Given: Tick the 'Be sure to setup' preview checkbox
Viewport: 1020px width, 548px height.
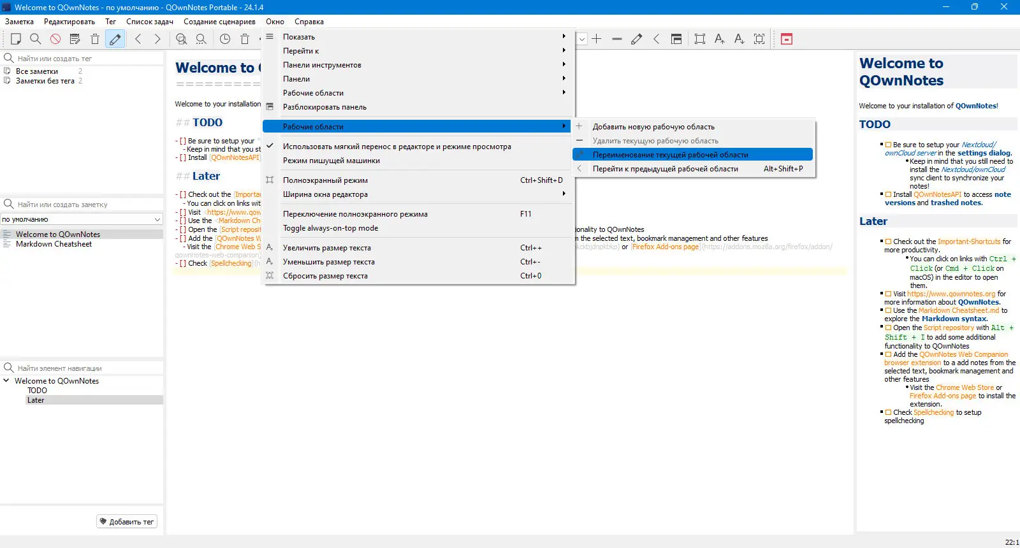Looking at the screenshot, I should point(888,145).
